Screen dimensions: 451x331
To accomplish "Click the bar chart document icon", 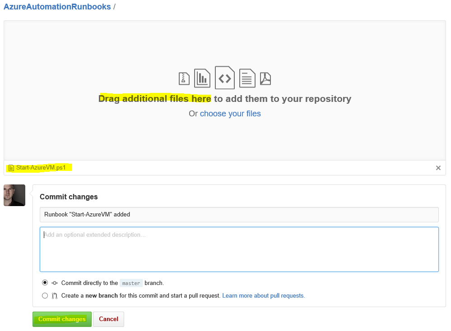I will pyautogui.click(x=202, y=78).
